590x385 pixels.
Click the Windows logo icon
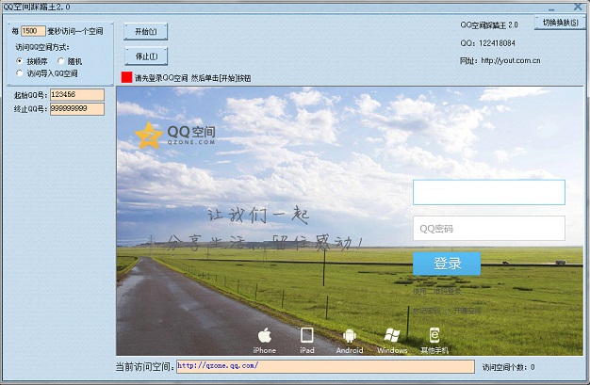[392, 335]
